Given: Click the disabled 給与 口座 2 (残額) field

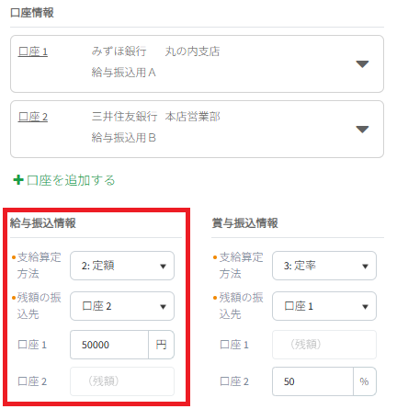Looking at the screenshot, I should (122, 381).
